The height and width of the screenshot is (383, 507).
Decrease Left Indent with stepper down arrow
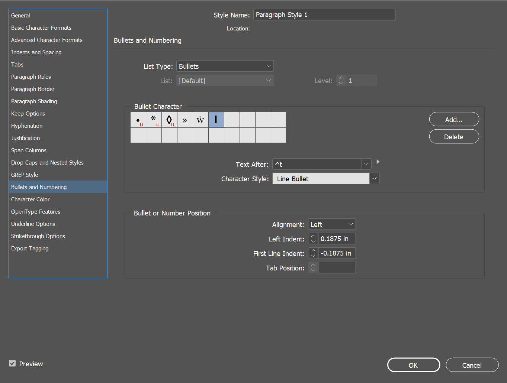[x=313, y=241]
